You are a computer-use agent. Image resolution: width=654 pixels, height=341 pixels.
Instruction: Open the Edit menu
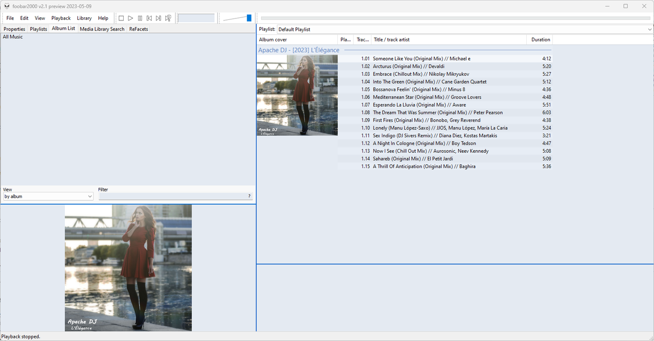(25, 18)
